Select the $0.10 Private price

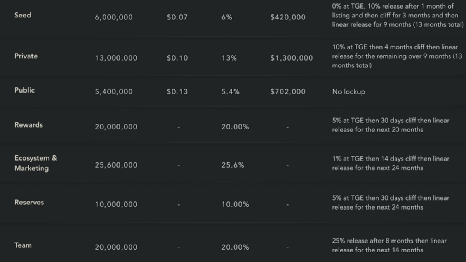[x=177, y=58]
